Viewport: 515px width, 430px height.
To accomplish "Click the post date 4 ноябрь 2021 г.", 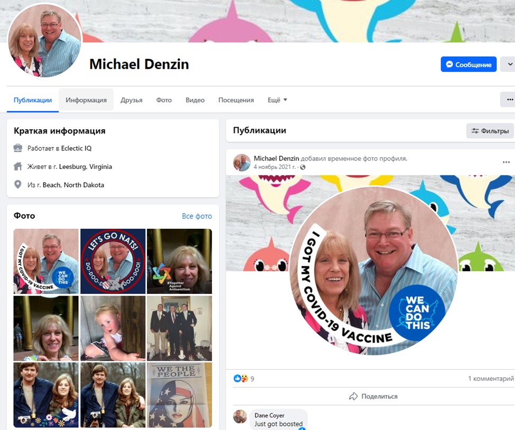I will [274, 167].
